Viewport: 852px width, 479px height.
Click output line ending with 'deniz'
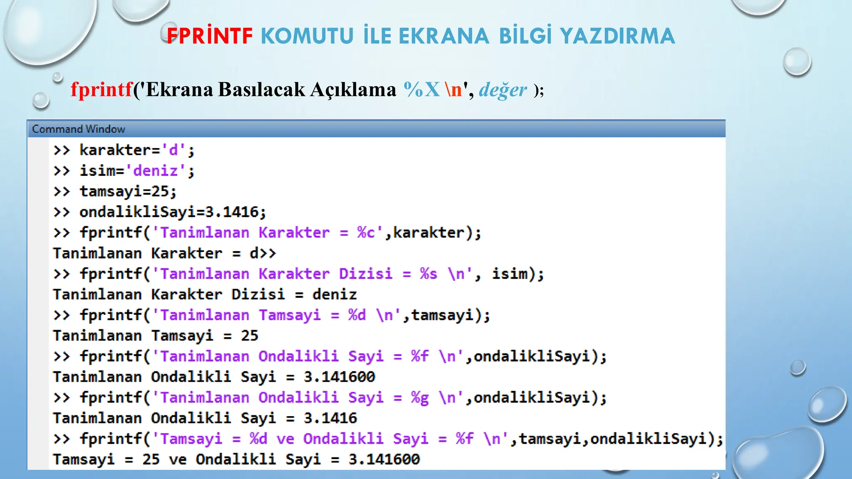coord(205,294)
